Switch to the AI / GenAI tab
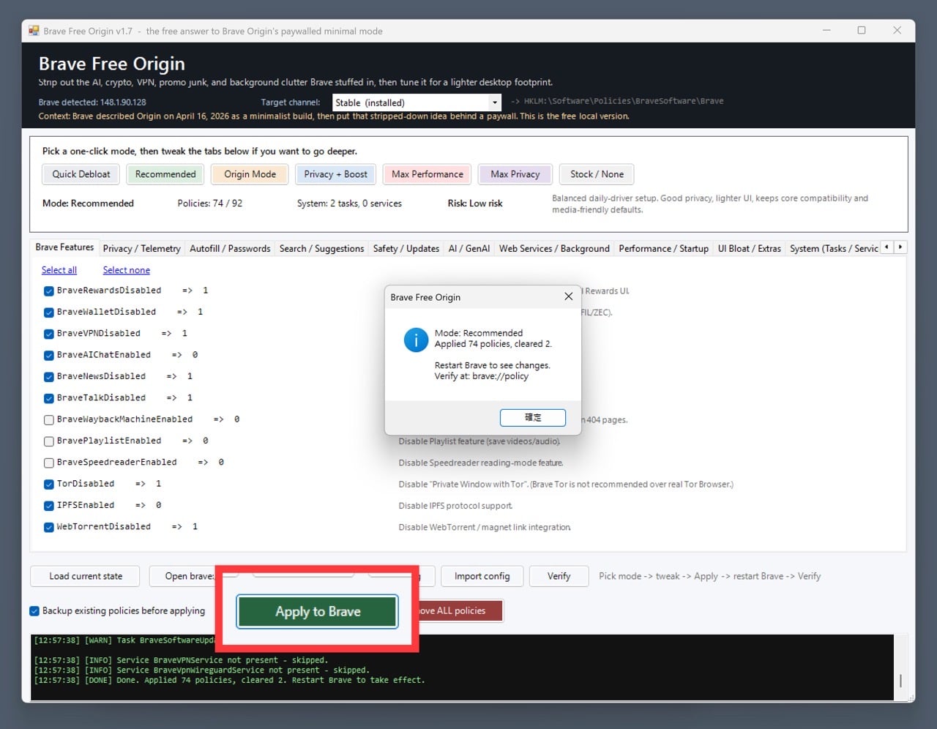The image size is (937, 729). (469, 249)
